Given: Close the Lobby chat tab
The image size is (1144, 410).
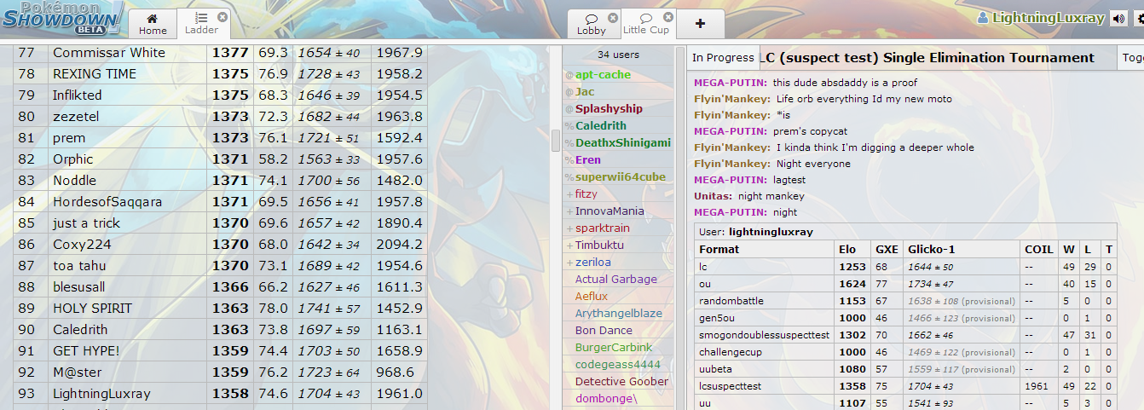Looking at the screenshot, I should click(x=612, y=18).
